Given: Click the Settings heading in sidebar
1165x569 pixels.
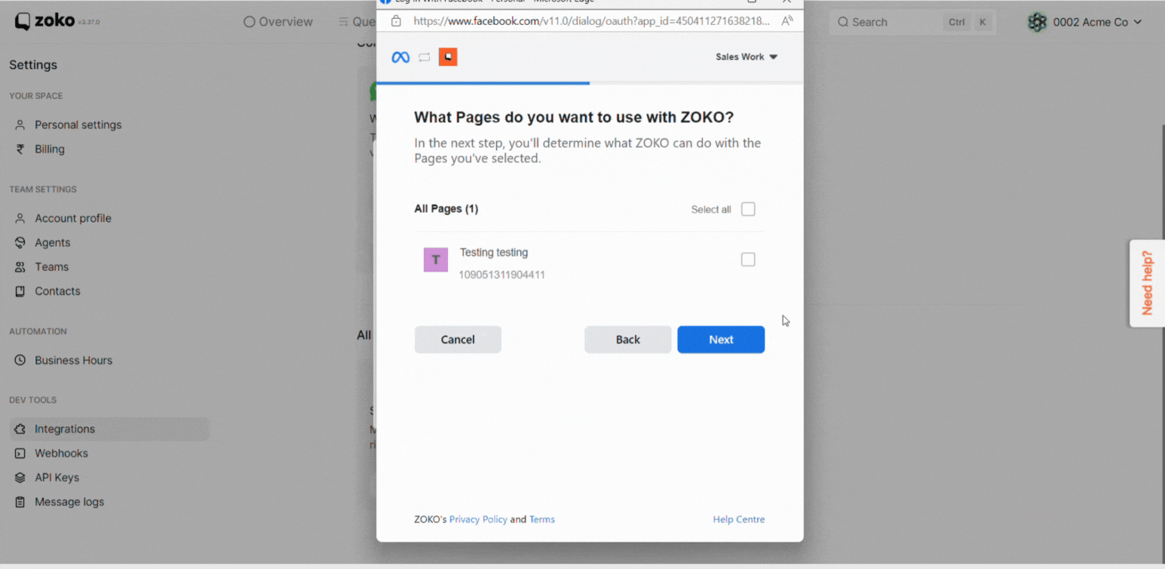Looking at the screenshot, I should pos(33,65).
